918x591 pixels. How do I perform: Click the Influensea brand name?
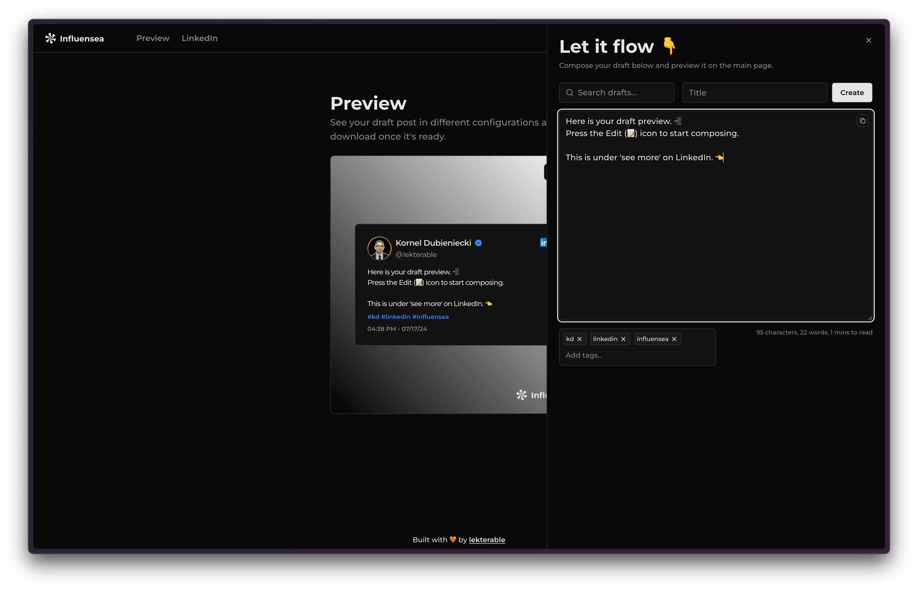pyautogui.click(x=82, y=39)
